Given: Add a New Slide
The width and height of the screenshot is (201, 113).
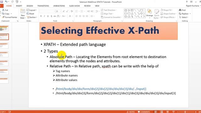Looking at the screenshot, I should point(23,14).
